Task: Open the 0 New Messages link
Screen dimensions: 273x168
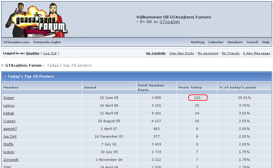Action: pyautogui.click(x=257, y=53)
